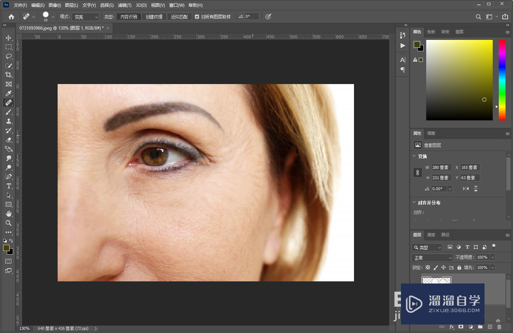Click the new group folder icon

(480, 327)
